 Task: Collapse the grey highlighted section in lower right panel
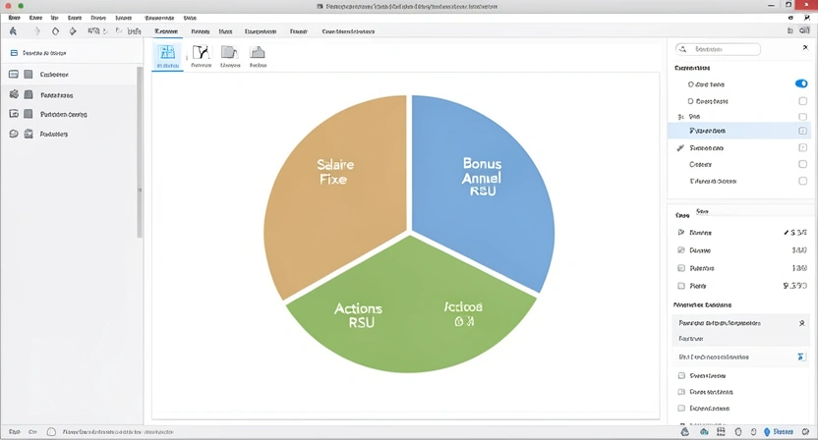click(803, 322)
